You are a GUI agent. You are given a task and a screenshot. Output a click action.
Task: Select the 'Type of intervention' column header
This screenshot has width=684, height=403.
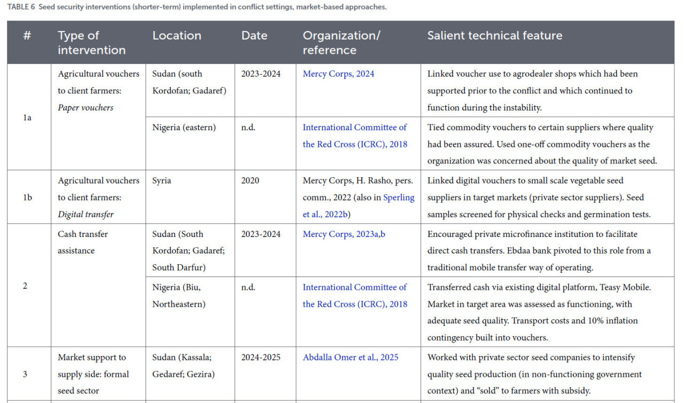pos(91,43)
